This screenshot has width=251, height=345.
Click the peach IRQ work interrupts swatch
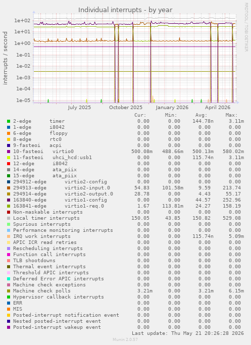9,236
